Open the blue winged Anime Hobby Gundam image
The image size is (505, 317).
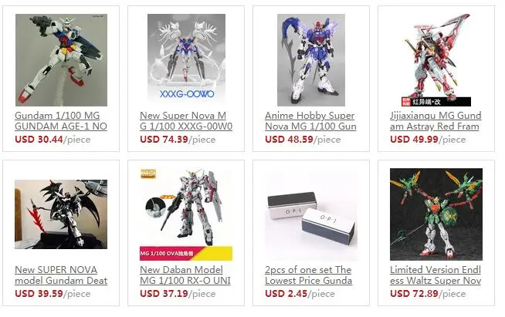[x=311, y=60]
